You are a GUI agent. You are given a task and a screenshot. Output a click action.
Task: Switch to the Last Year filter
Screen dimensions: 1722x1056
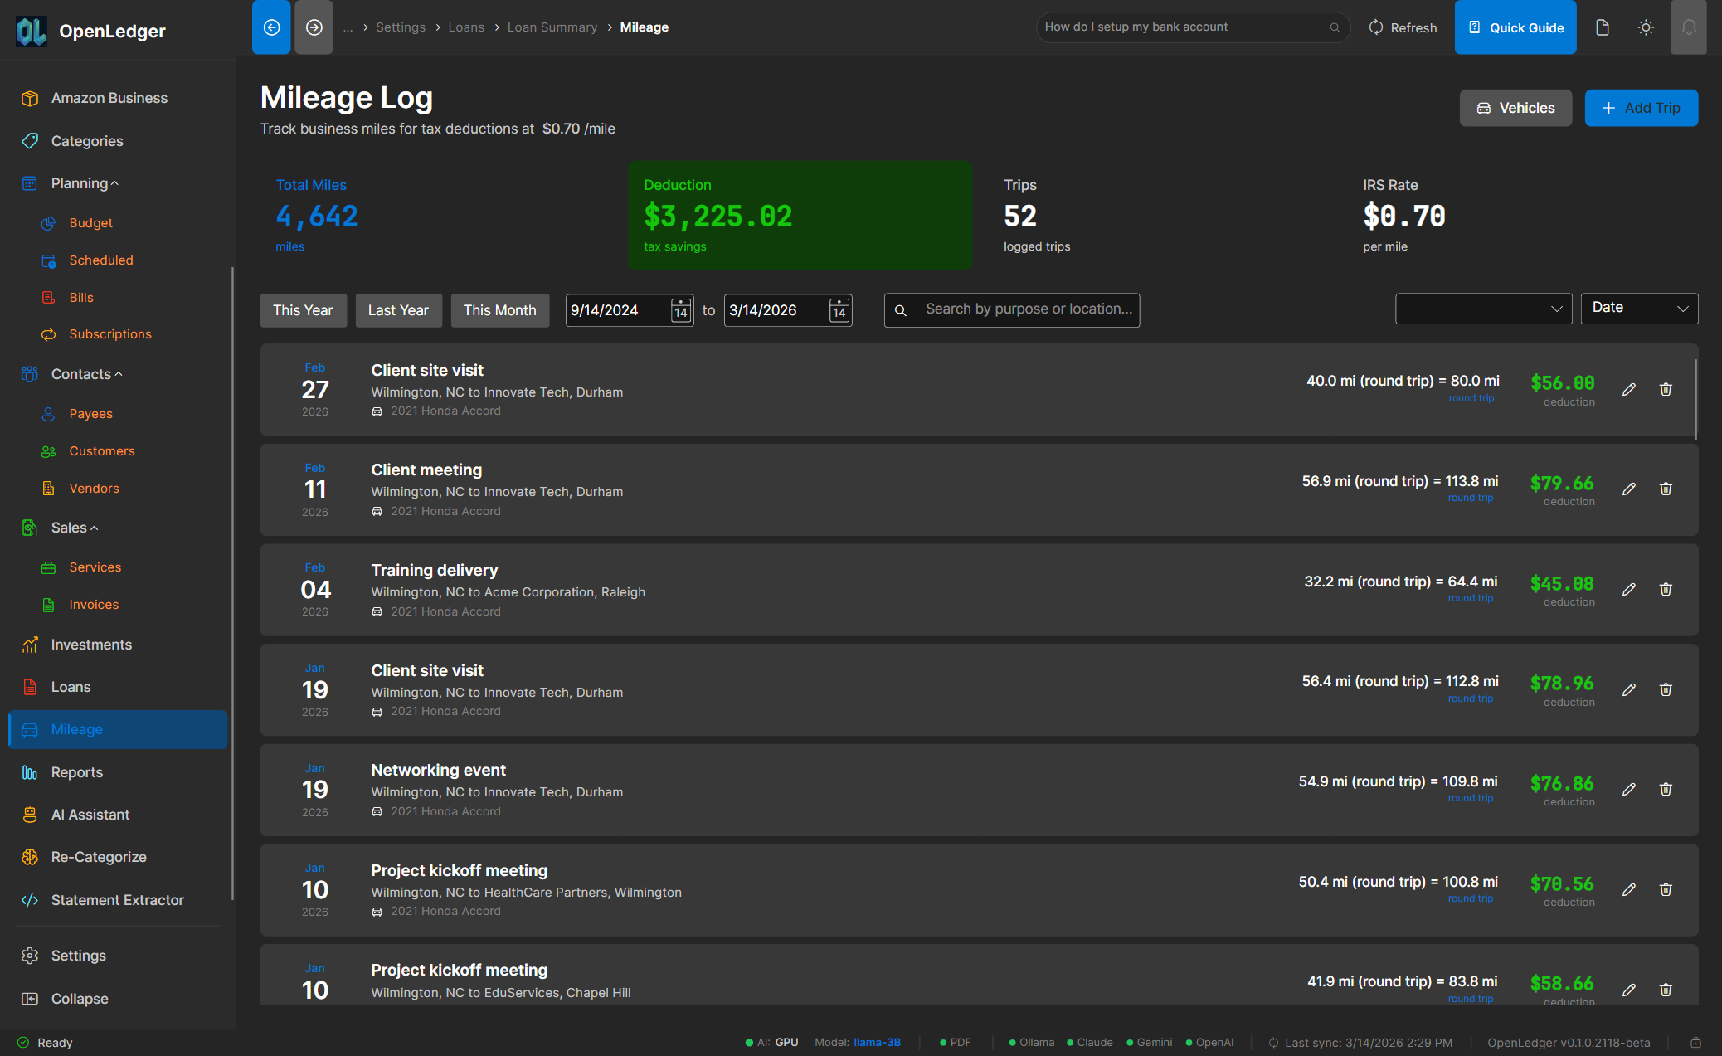398,310
